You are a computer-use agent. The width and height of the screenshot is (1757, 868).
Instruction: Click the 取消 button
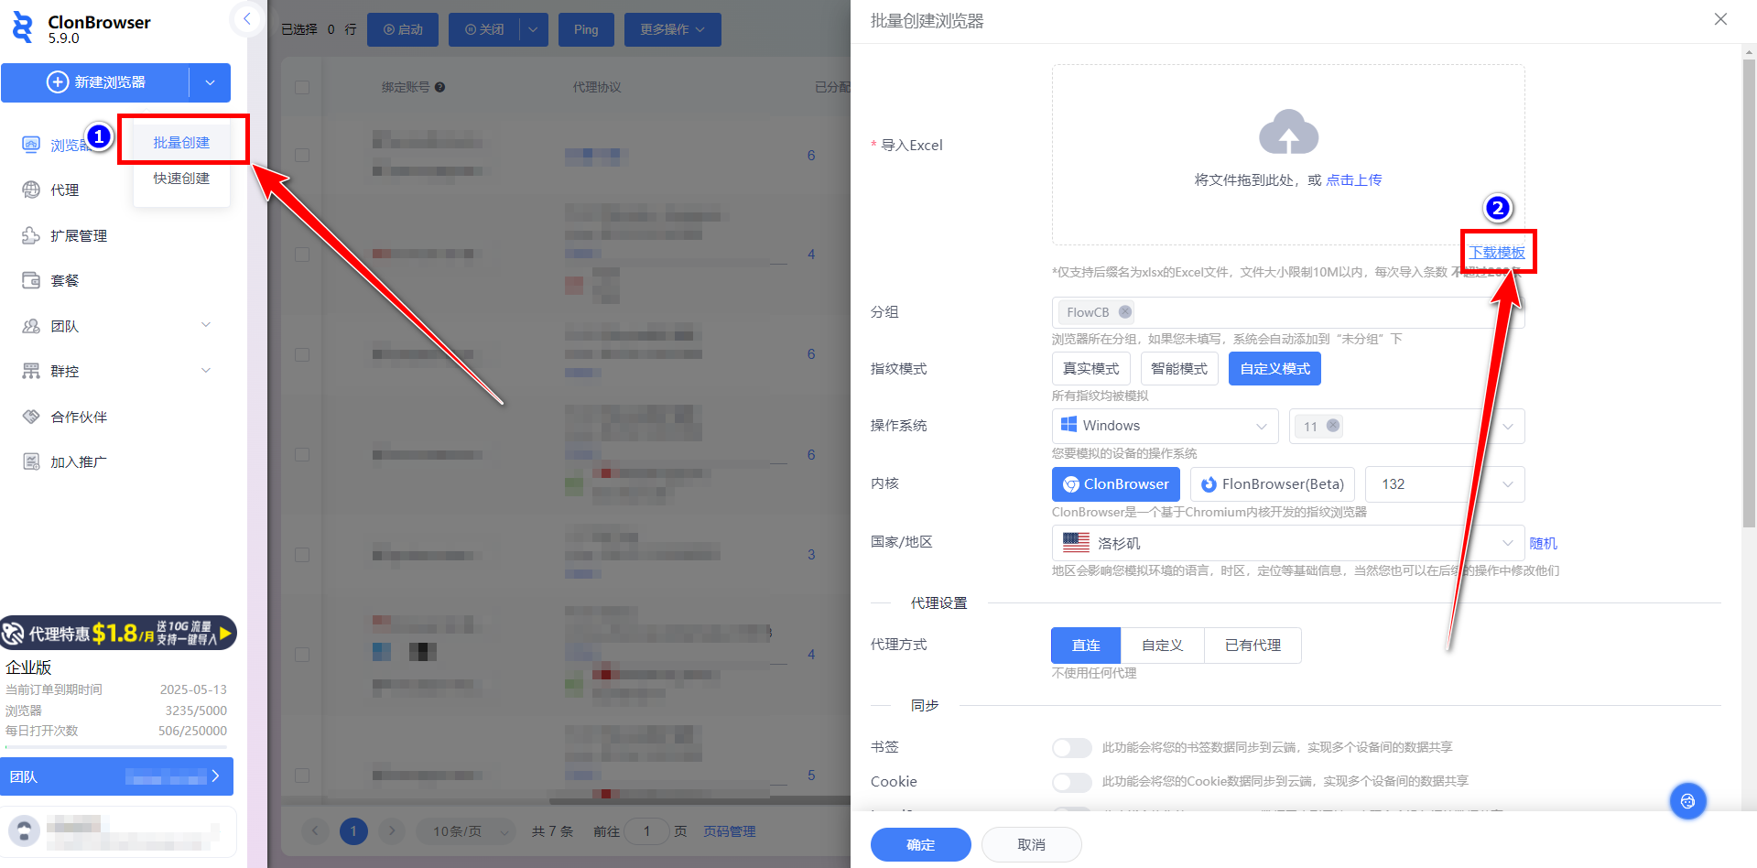click(1031, 844)
